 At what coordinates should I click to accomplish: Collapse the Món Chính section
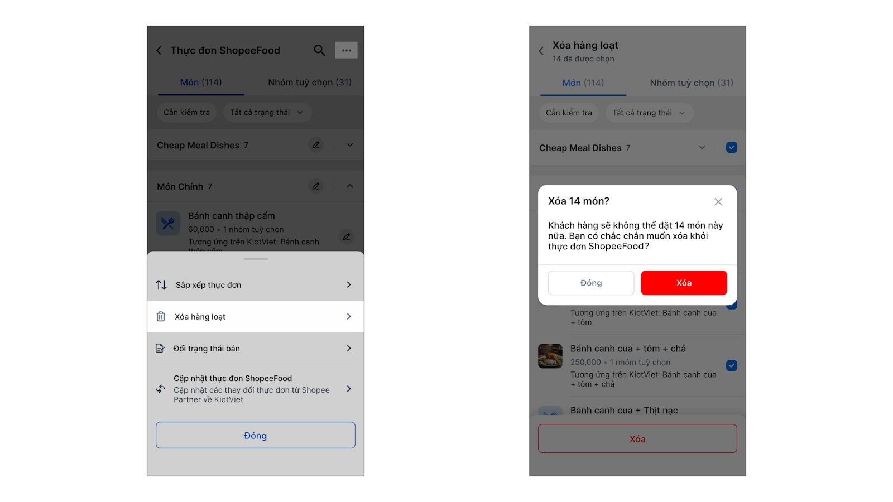click(350, 186)
